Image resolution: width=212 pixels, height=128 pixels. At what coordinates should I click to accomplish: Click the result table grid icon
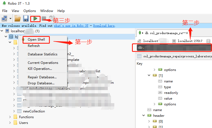point(139,56)
